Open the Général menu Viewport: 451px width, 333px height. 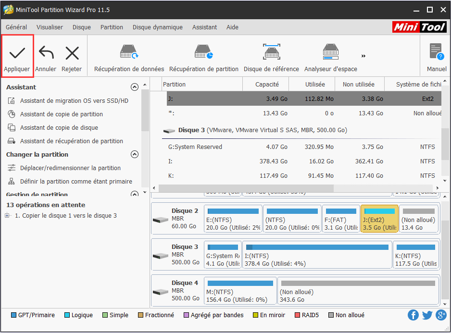coord(16,27)
